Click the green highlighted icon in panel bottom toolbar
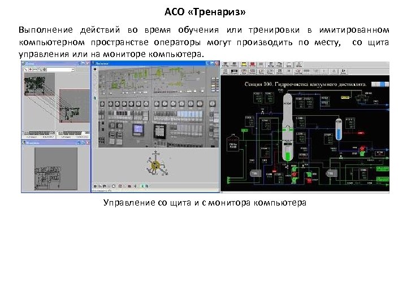This screenshot has width=407, height=305. (x=142, y=186)
